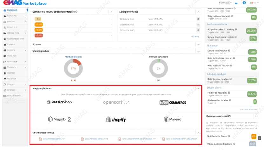Image resolution: width=264 pixels, height=150 pixels.
Task: Click the WooCommerce platform logo
Action: [x=173, y=103]
